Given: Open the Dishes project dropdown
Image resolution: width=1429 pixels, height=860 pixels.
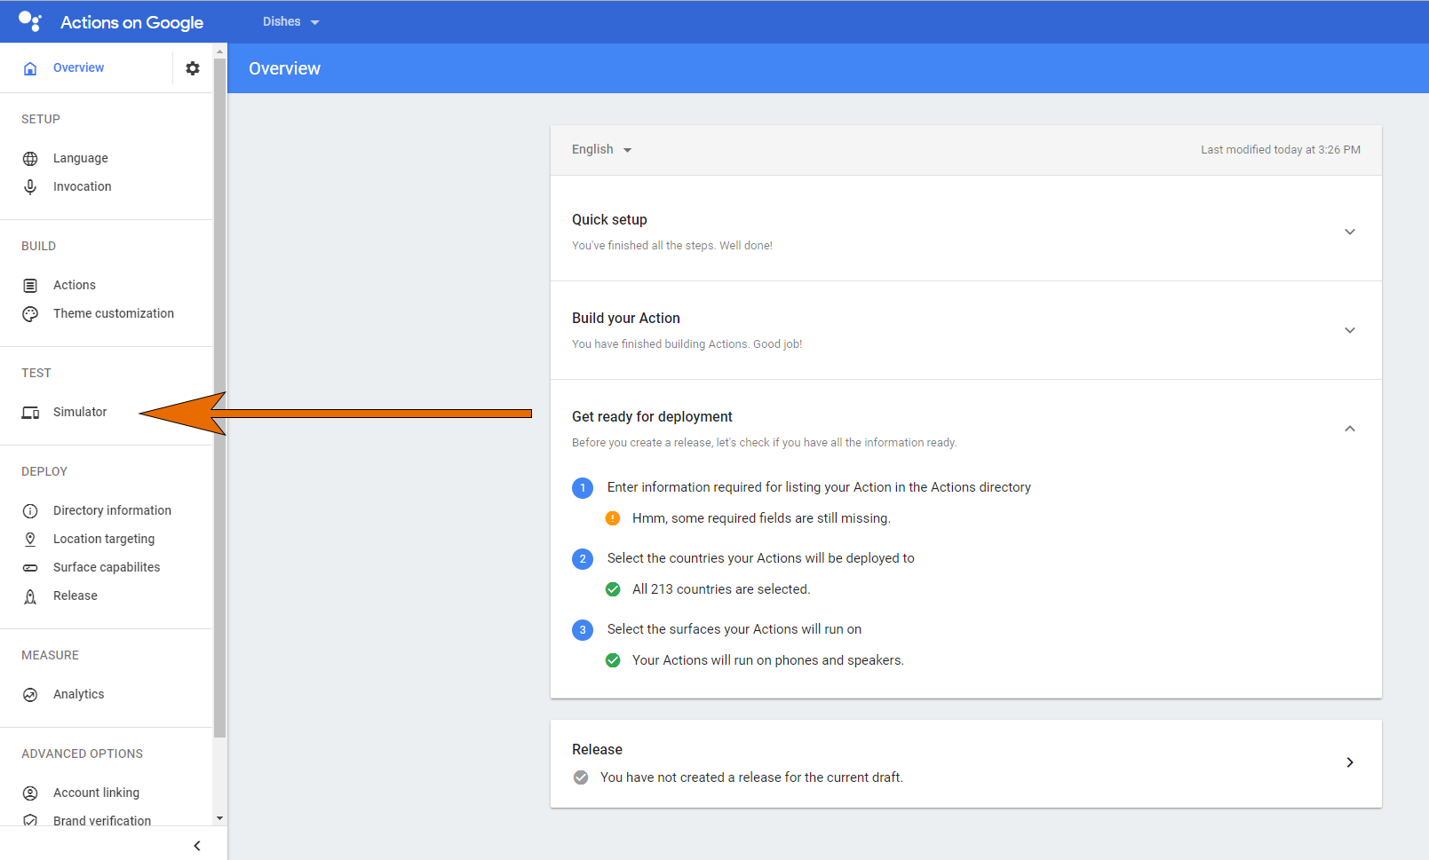Looking at the screenshot, I should point(290,22).
